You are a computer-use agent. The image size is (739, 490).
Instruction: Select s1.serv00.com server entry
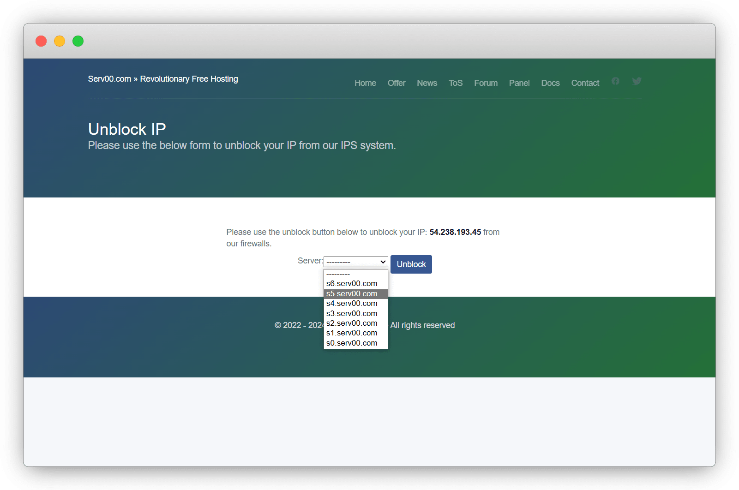(352, 333)
